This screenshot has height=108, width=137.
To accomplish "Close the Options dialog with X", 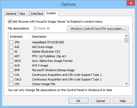I will [x=131, y=3].
